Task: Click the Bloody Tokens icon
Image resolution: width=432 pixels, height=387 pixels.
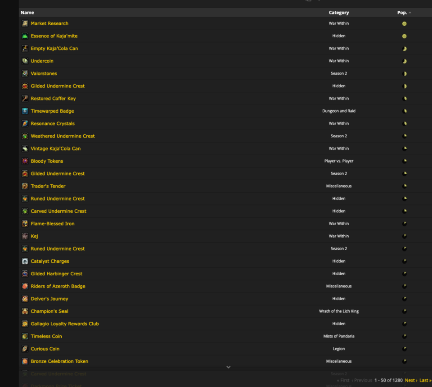Action: (x=25, y=161)
